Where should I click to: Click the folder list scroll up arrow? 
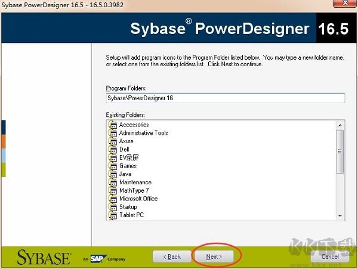click(340, 125)
